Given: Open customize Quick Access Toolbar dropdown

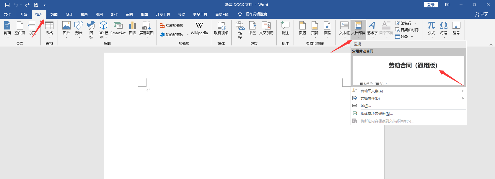Looking at the screenshot, I should (45, 5).
